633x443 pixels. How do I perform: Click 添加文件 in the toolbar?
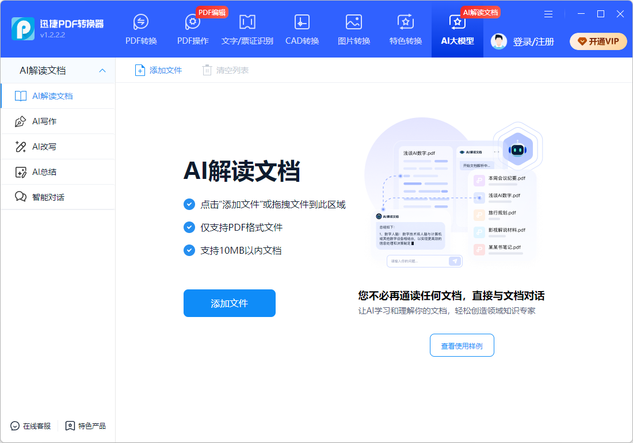pos(158,70)
